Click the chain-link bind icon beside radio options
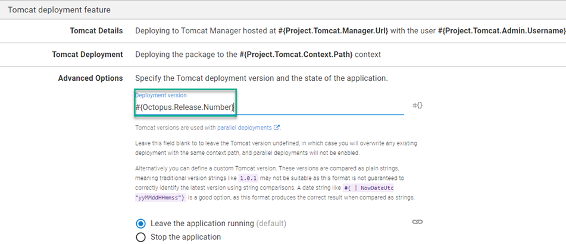The image size is (566, 244). 417,221
